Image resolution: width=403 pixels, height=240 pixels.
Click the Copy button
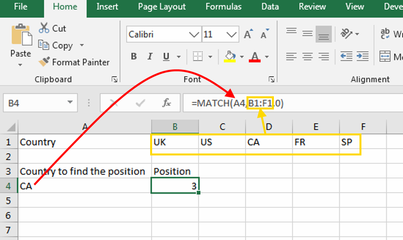coord(57,45)
